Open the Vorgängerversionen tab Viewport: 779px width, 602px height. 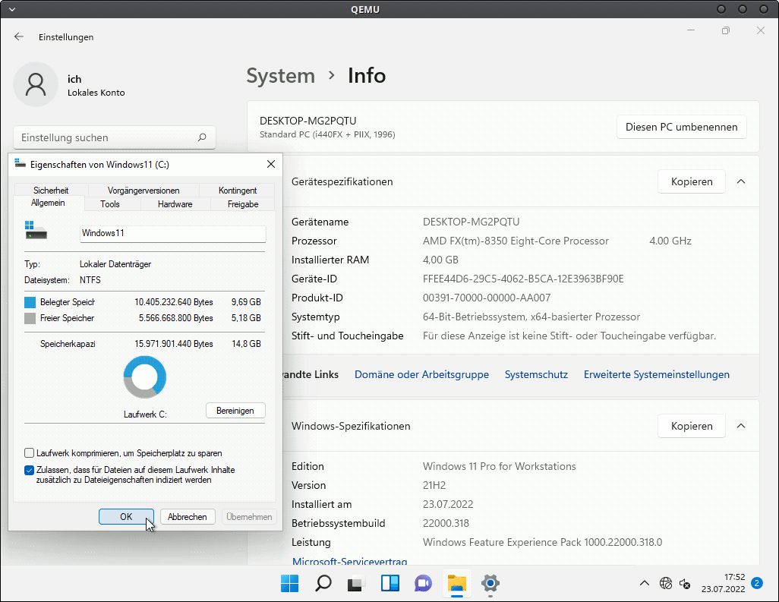click(x=143, y=191)
